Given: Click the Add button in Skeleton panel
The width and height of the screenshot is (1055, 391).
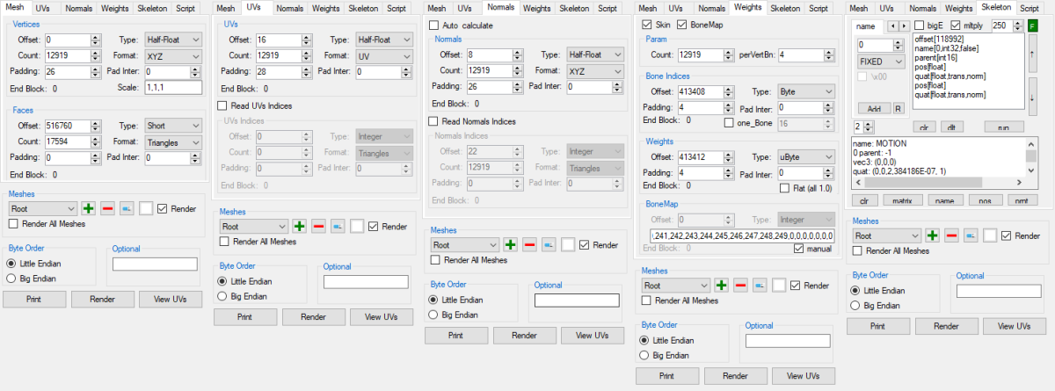Looking at the screenshot, I should point(874,108).
